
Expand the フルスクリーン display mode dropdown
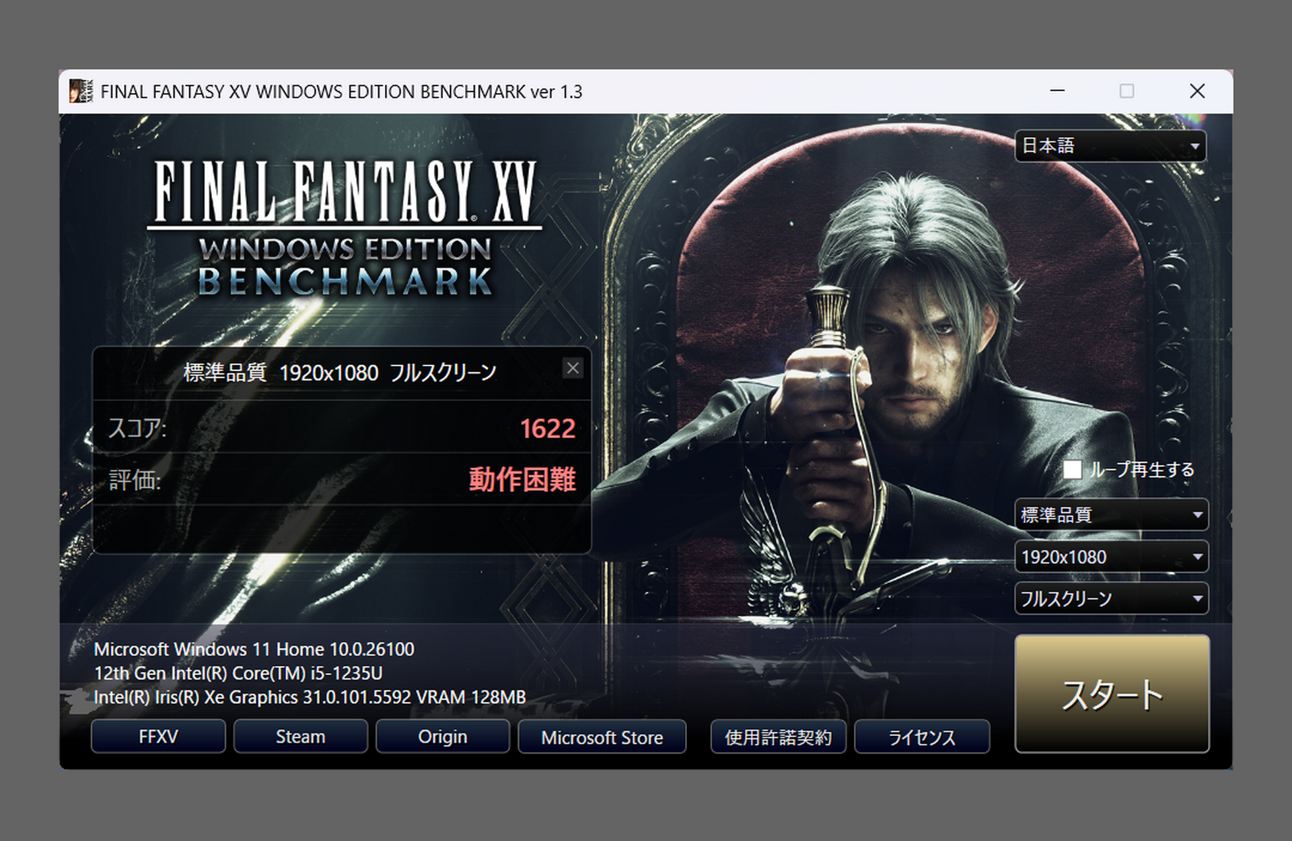[x=1111, y=599]
